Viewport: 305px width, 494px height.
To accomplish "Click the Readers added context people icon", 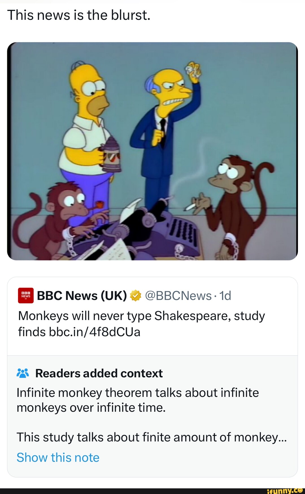I will click(x=23, y=373).
